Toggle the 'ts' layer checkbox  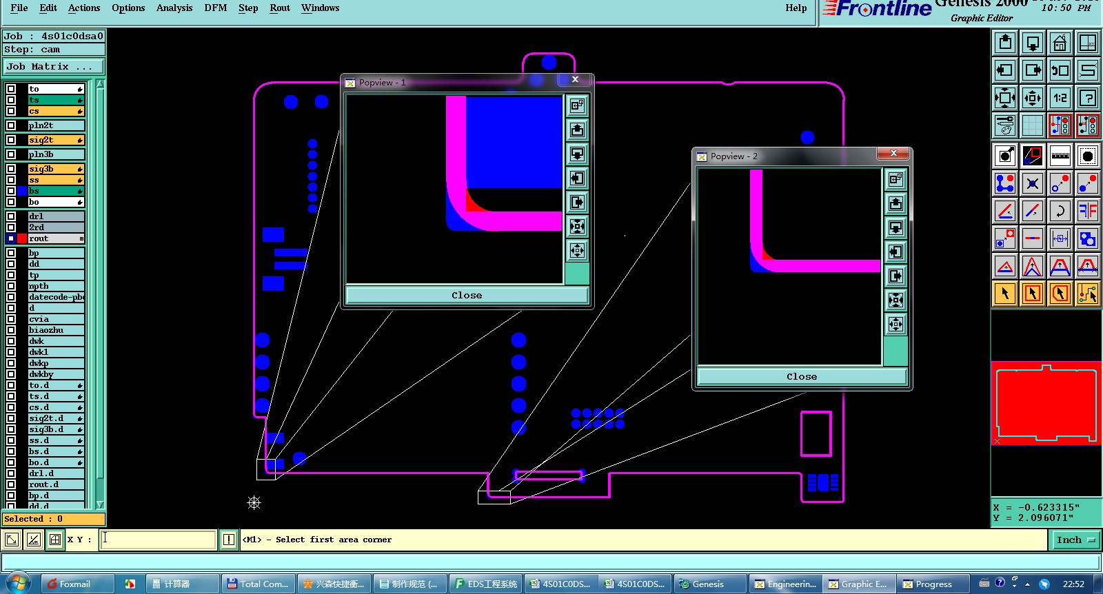coord(11,100)
